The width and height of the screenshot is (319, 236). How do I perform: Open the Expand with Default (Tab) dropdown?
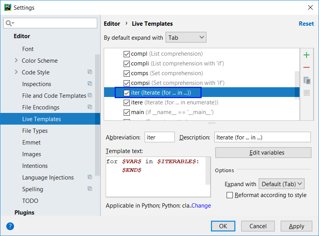tap(281, 184)
